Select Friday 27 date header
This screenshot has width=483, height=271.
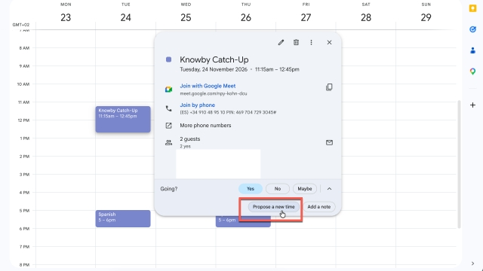tap(306, 17)
